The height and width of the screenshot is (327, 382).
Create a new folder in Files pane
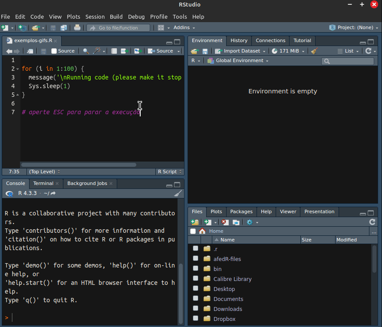pyautogui.click(x=195, y=222)
